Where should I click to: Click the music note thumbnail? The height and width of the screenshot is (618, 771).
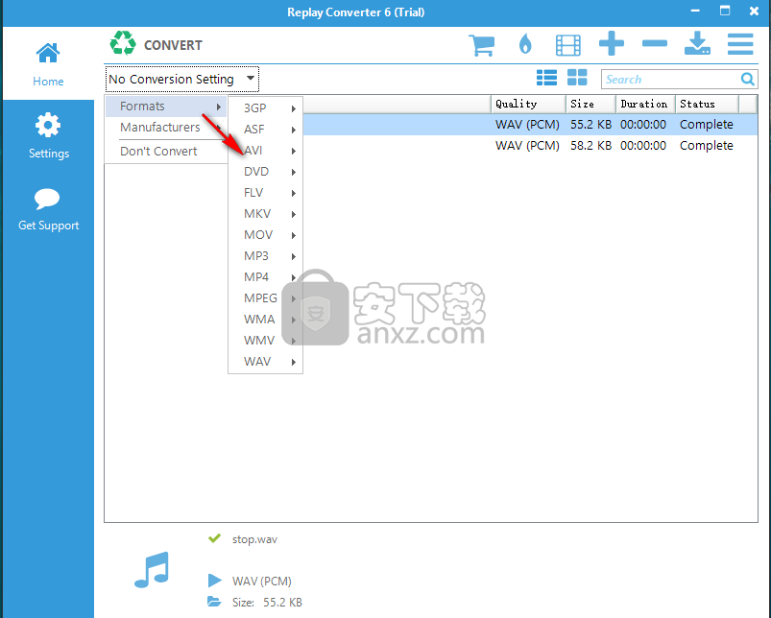pos(152,570)
